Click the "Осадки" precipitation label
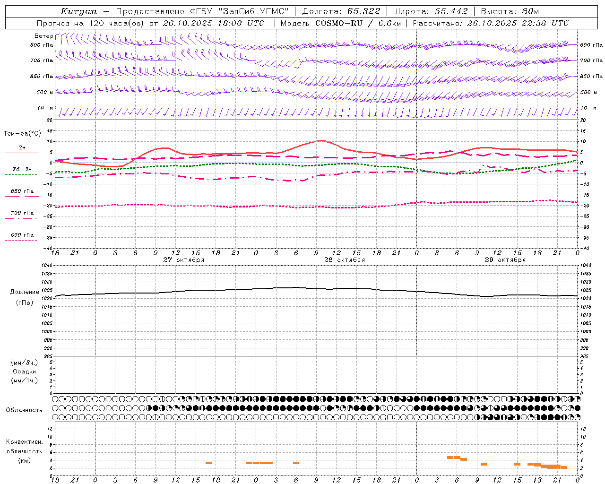Image resolution: width=605 pixels, height=484 pixels. pyautogui.click(x=25, y=372)
